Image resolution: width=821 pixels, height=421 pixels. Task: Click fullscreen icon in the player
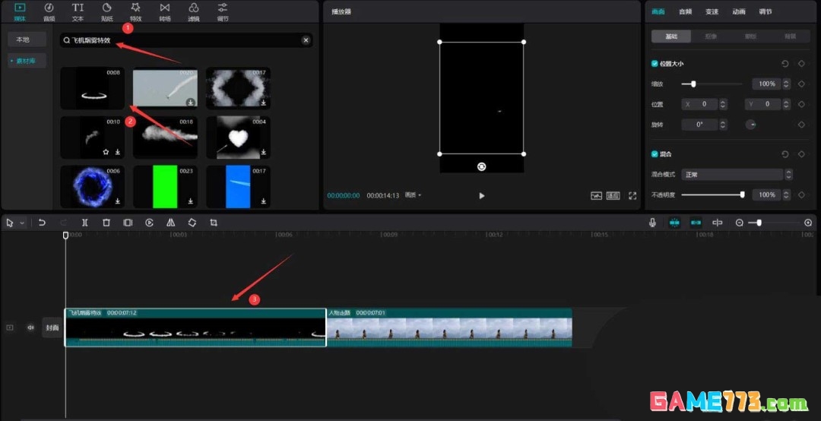[632, 195]
